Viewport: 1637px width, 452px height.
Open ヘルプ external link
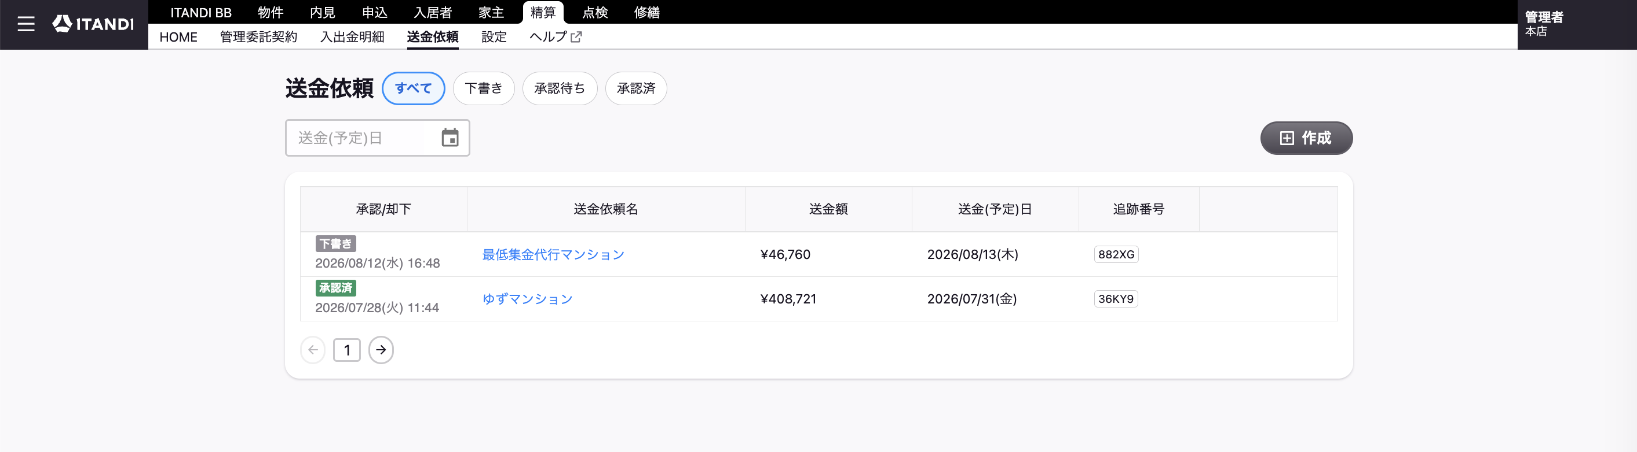tap(556, 37)
